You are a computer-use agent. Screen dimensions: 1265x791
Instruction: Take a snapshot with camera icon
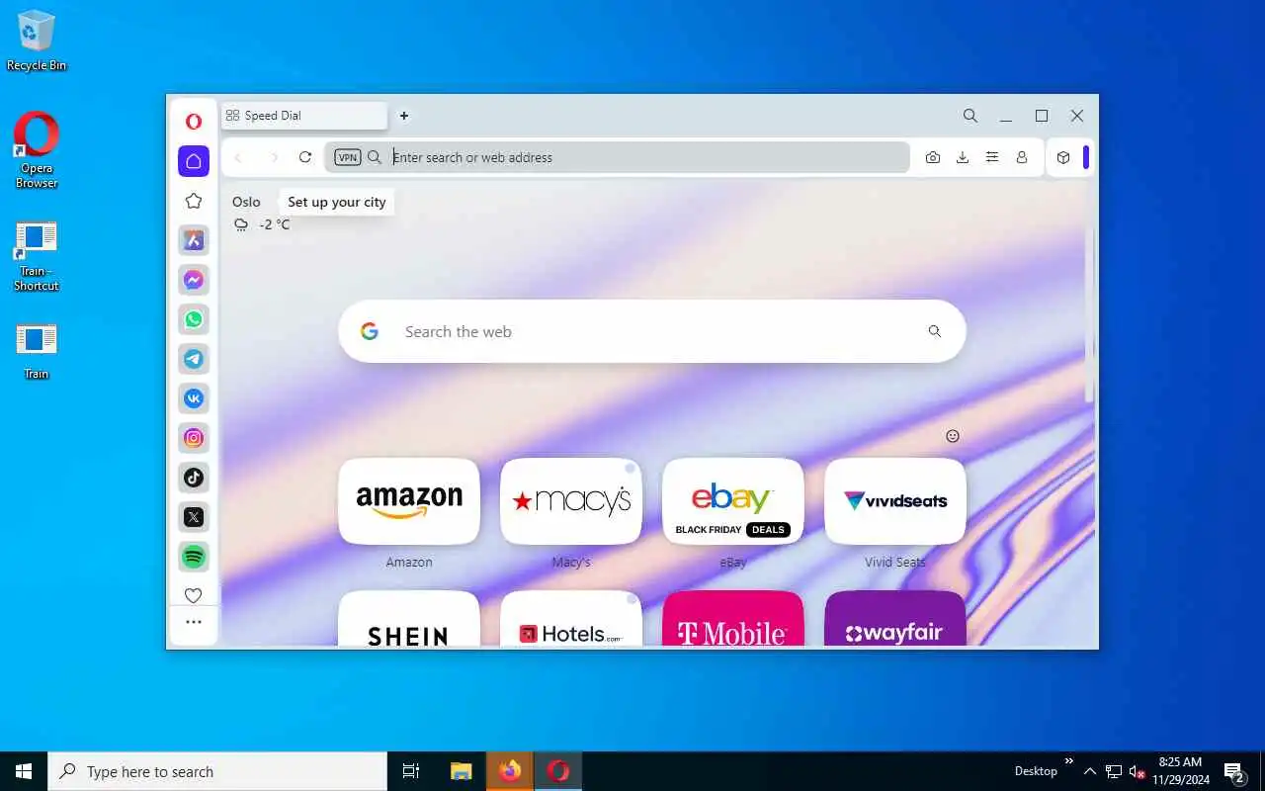[933, 157]
